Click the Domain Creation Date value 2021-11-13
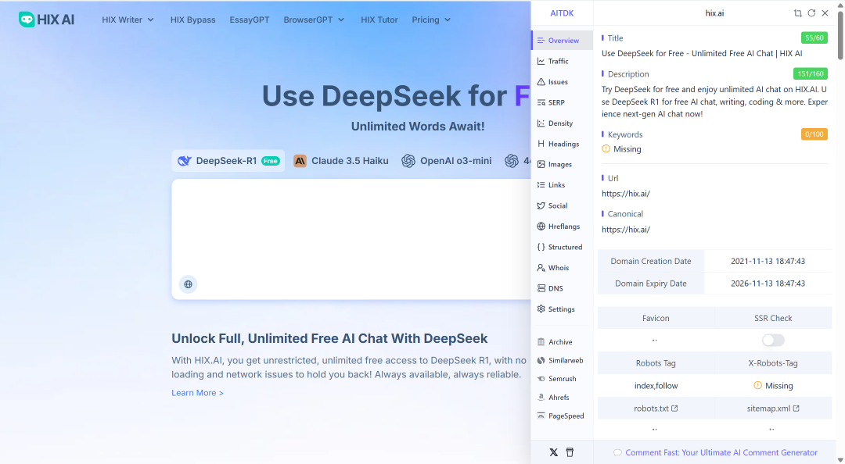Screen dimensions: 845x464 pos(768,261)
